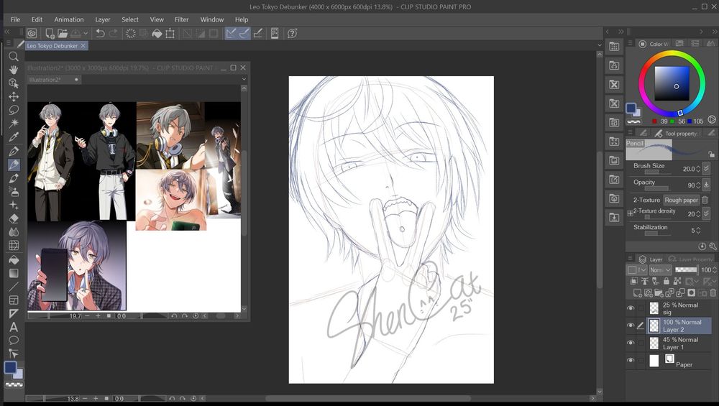719x406 pixels.
Task: Click the Create layer mask icon
Action: tap(692, 292)
